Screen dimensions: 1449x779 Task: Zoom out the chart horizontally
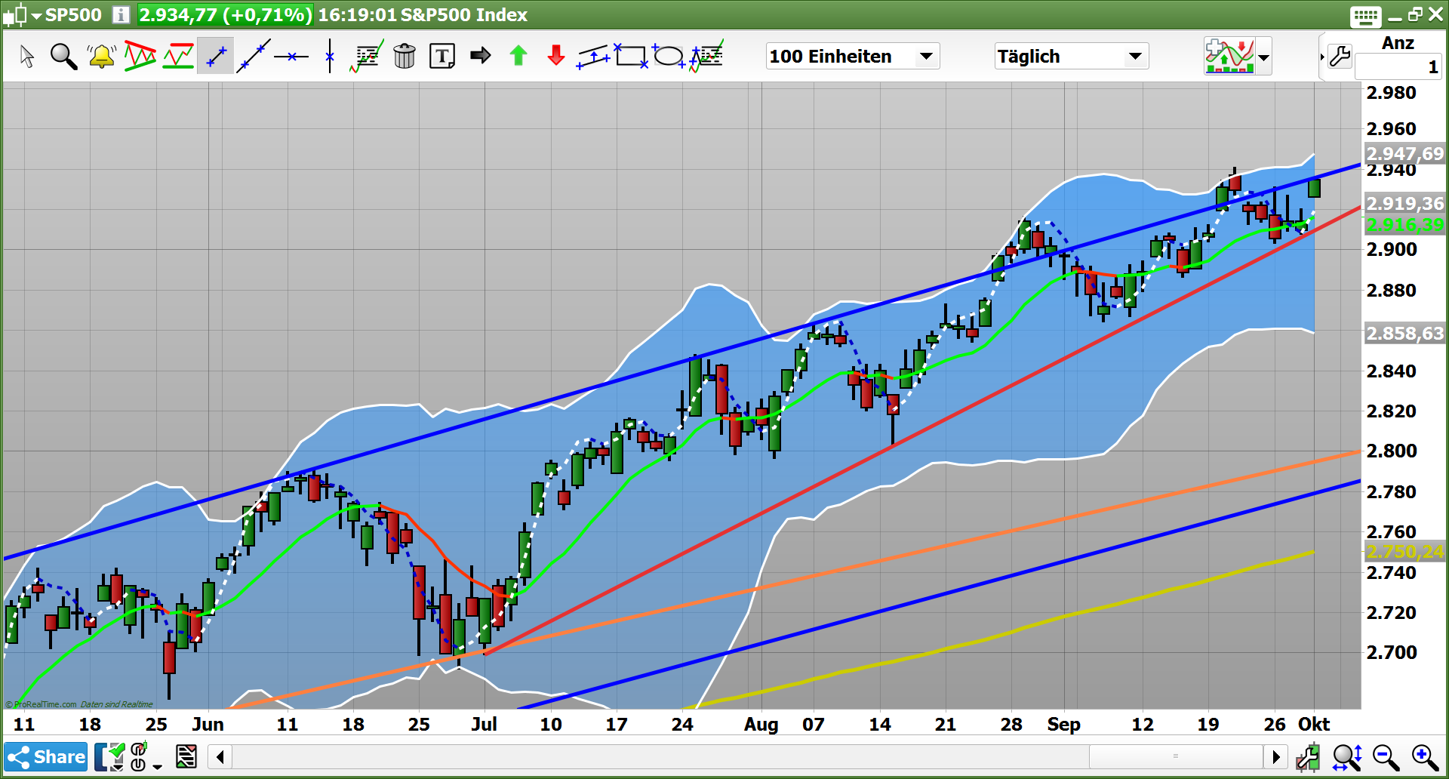(1386, 757)
